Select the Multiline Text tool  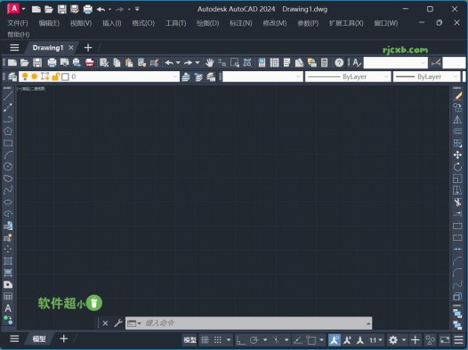pos(8,308)
